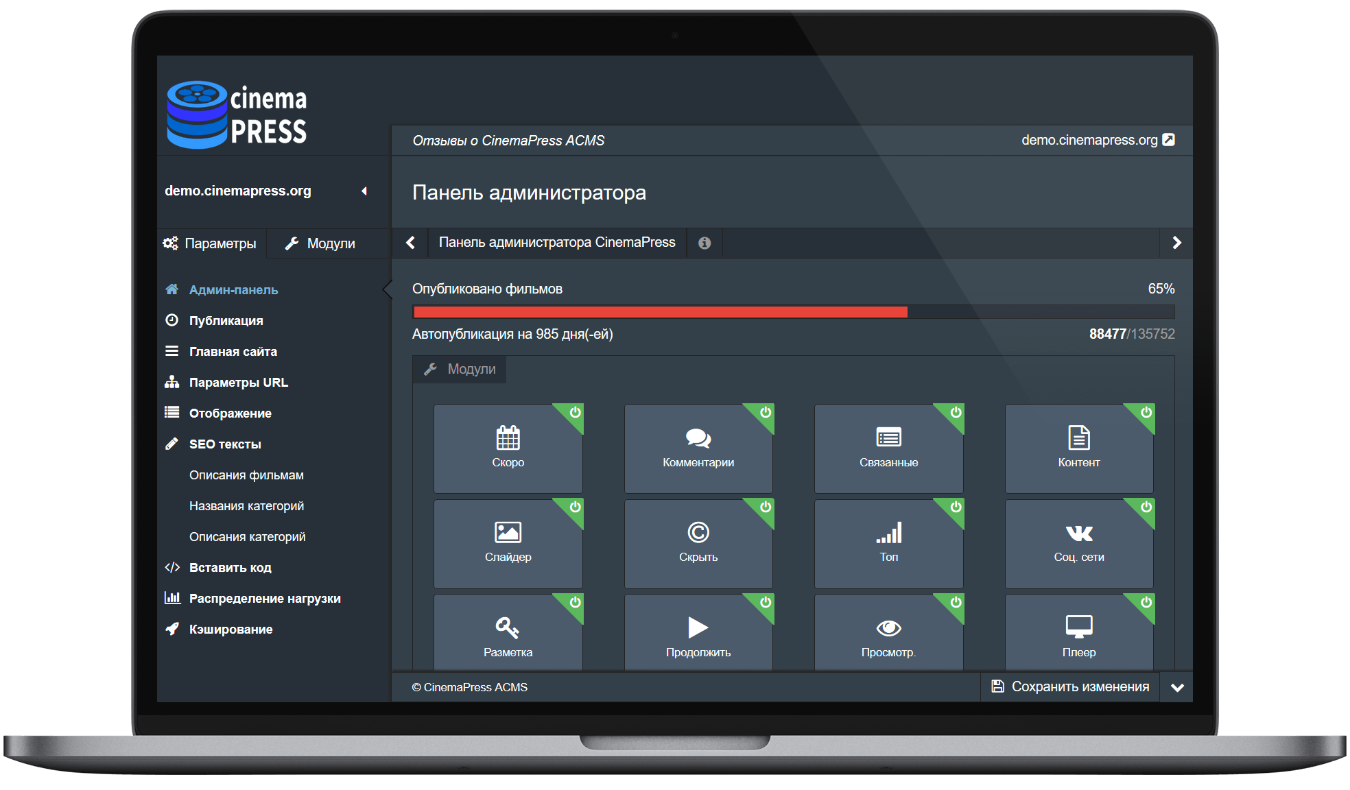This screenshot has height=790, width=1350.
Task: Toggle power switch on Связанные module
Action: tap(956, 412)
